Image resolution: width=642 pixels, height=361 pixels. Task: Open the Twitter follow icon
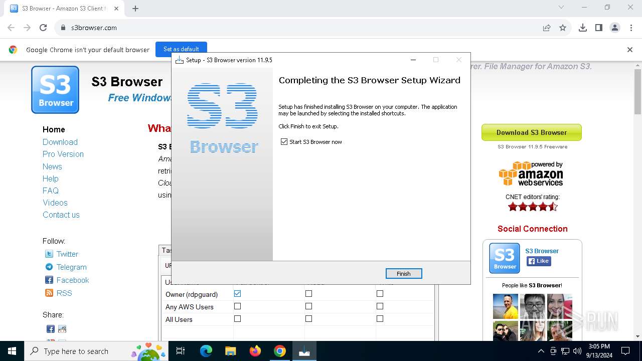tap(49, 254)
